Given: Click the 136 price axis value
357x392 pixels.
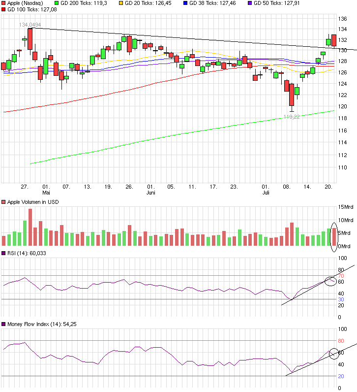Looking at the screenshot, I should tap(342, 19).
